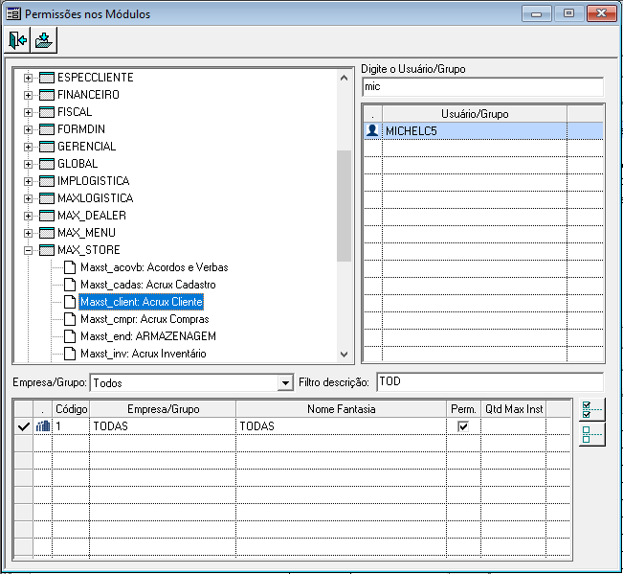
Task: Expand the GLOBAL tree node
Action: [x=28, y=164]
